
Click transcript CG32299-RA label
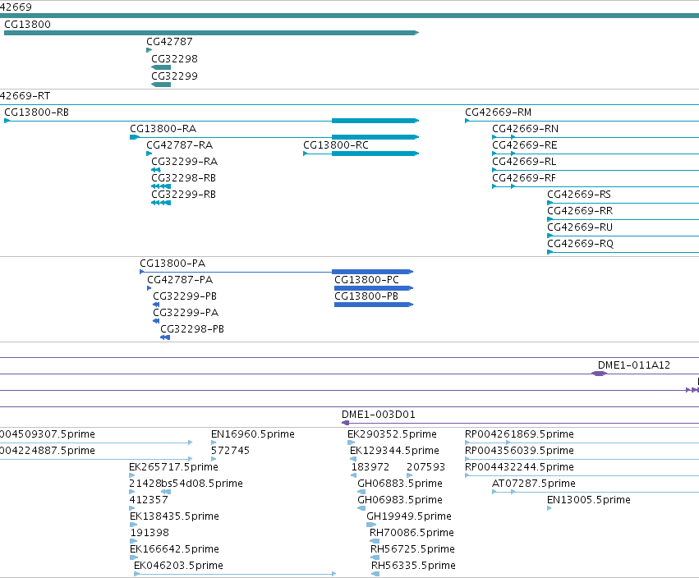tap(185, 162)
